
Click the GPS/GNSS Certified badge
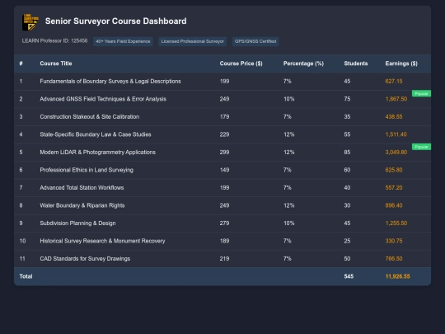click(255, 41)
